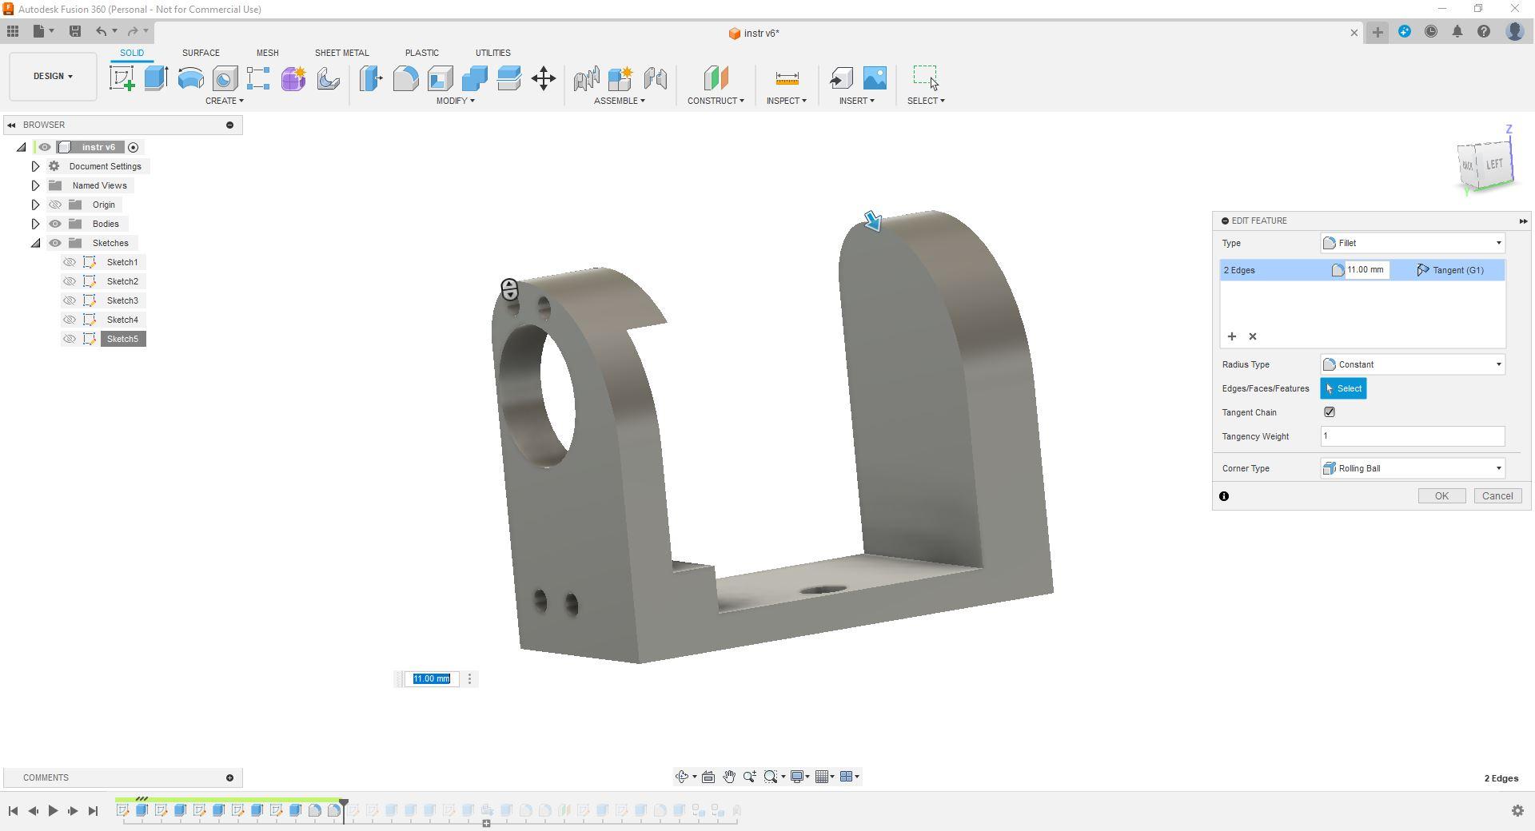Open the Radius Type dropdown
1535x831 pixels.
pos(1413,364)
